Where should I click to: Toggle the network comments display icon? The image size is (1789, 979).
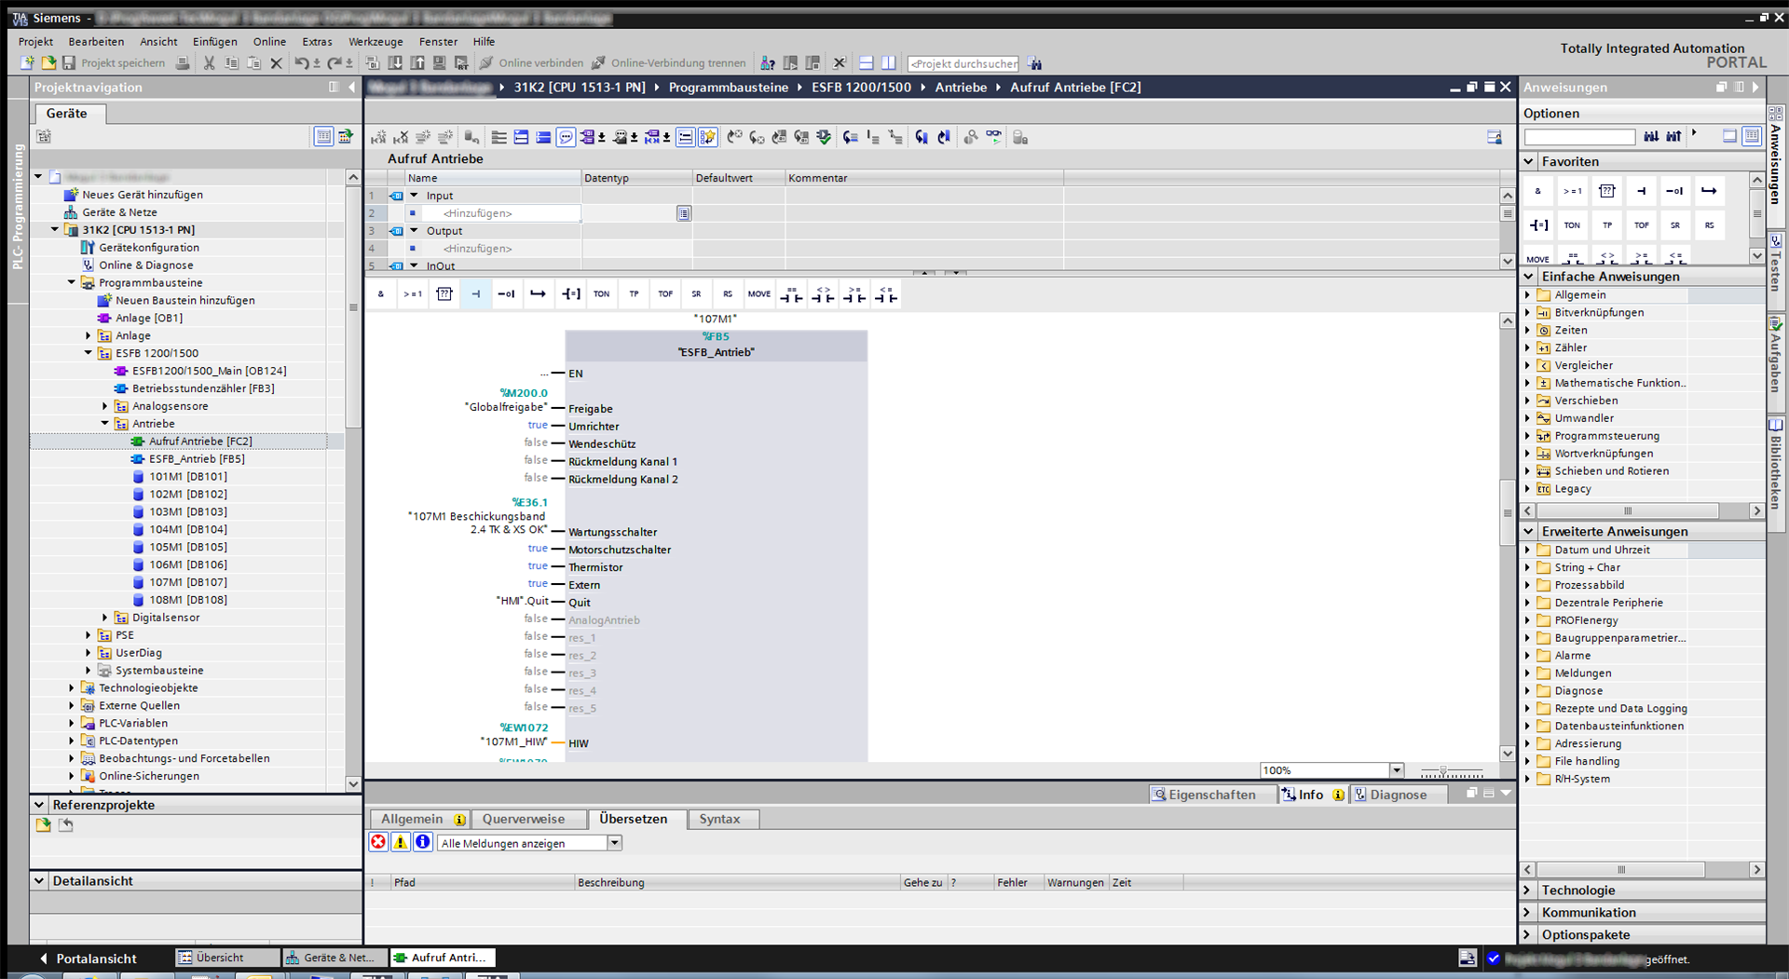(566, 137)
